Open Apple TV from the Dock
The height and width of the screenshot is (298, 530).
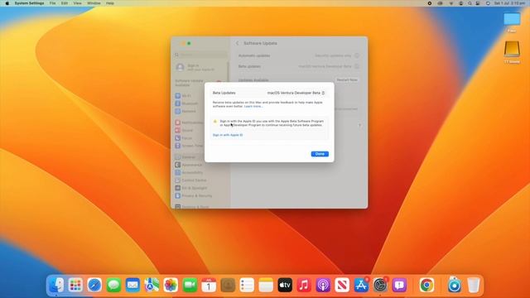click(x=285, y=285)
